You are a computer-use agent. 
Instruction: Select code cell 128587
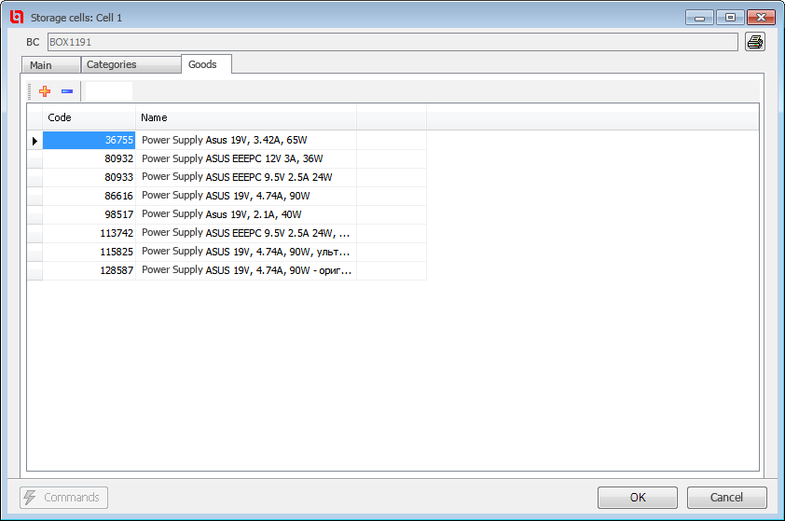[x=89, y=270]
